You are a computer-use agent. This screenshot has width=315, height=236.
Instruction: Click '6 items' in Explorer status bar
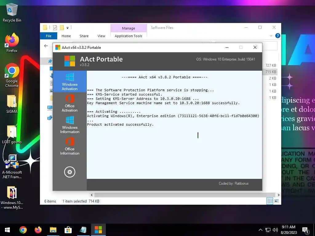50,201
